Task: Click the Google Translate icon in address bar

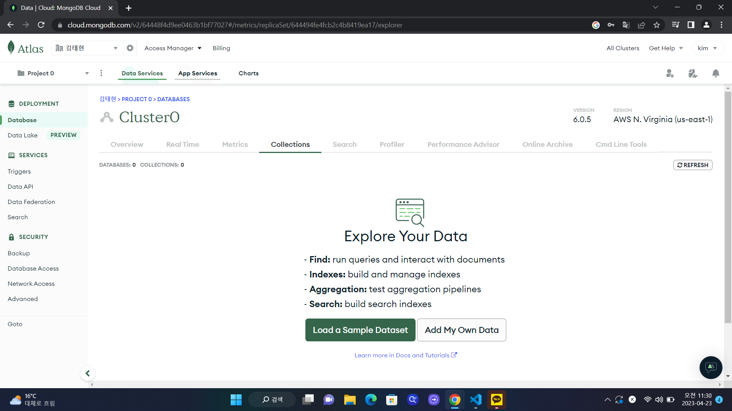Action: (626, 25)
